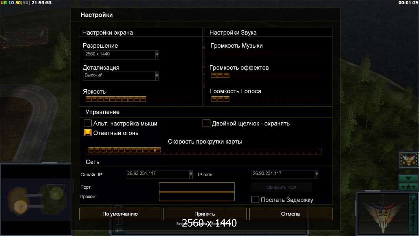The height and width of the screenshot is (236, 419).
Task: Tick the Послать Задержку checkbox
Action: click(255, 199)
